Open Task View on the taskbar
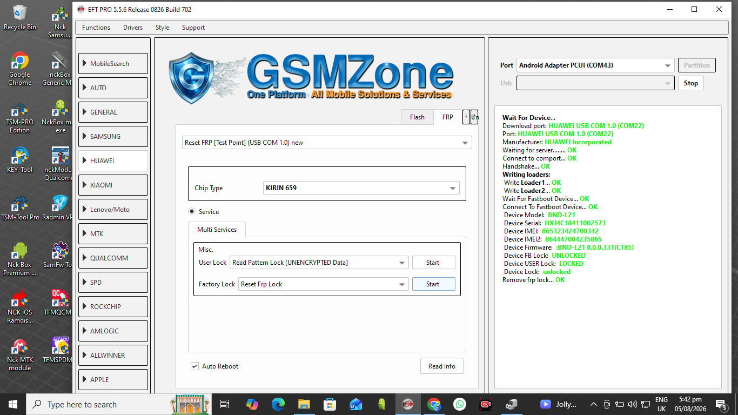Screen dimensions: 738x415 point(225,404)
